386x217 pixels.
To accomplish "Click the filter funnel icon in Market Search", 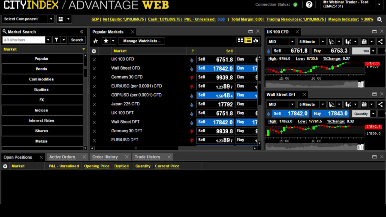I will [x=56, y=40].
